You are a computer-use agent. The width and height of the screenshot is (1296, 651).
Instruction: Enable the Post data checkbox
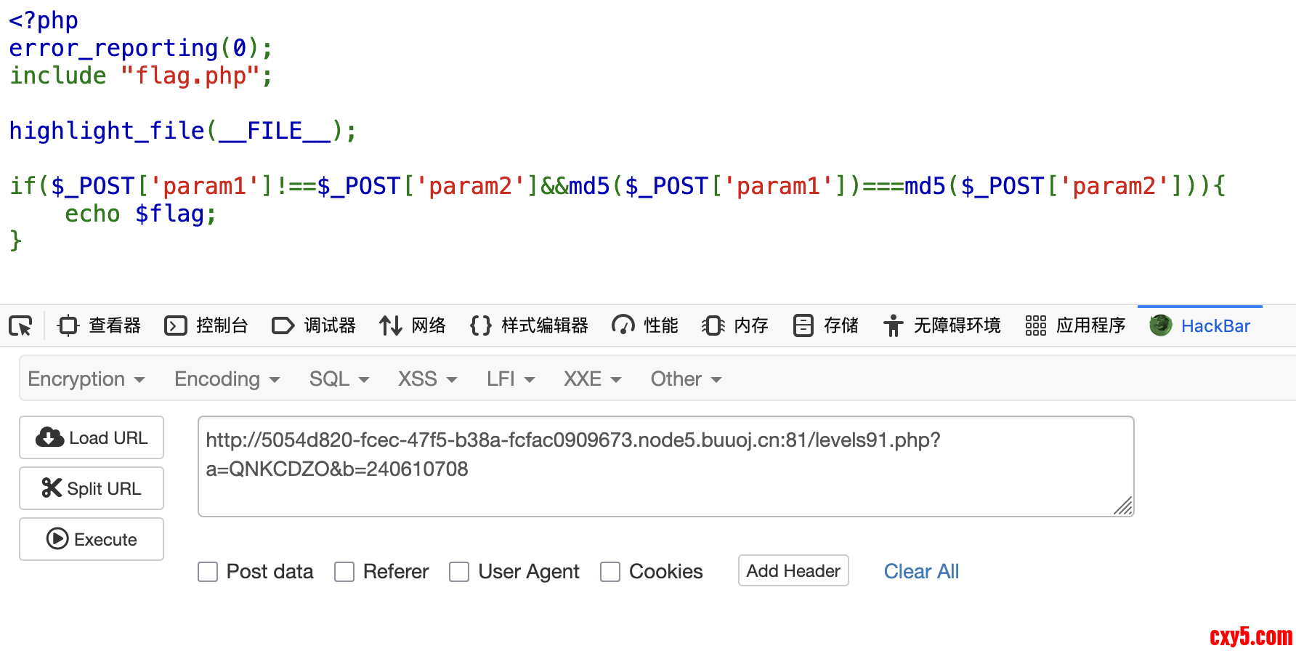(x=208, y=572)
